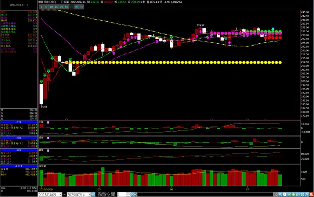Click the 2025/07/14(一) date label

tap(19, 5)
